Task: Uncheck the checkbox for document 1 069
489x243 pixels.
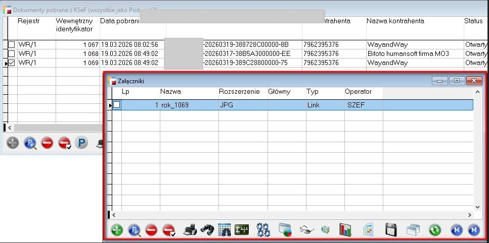Action: [x=11, y=63]
